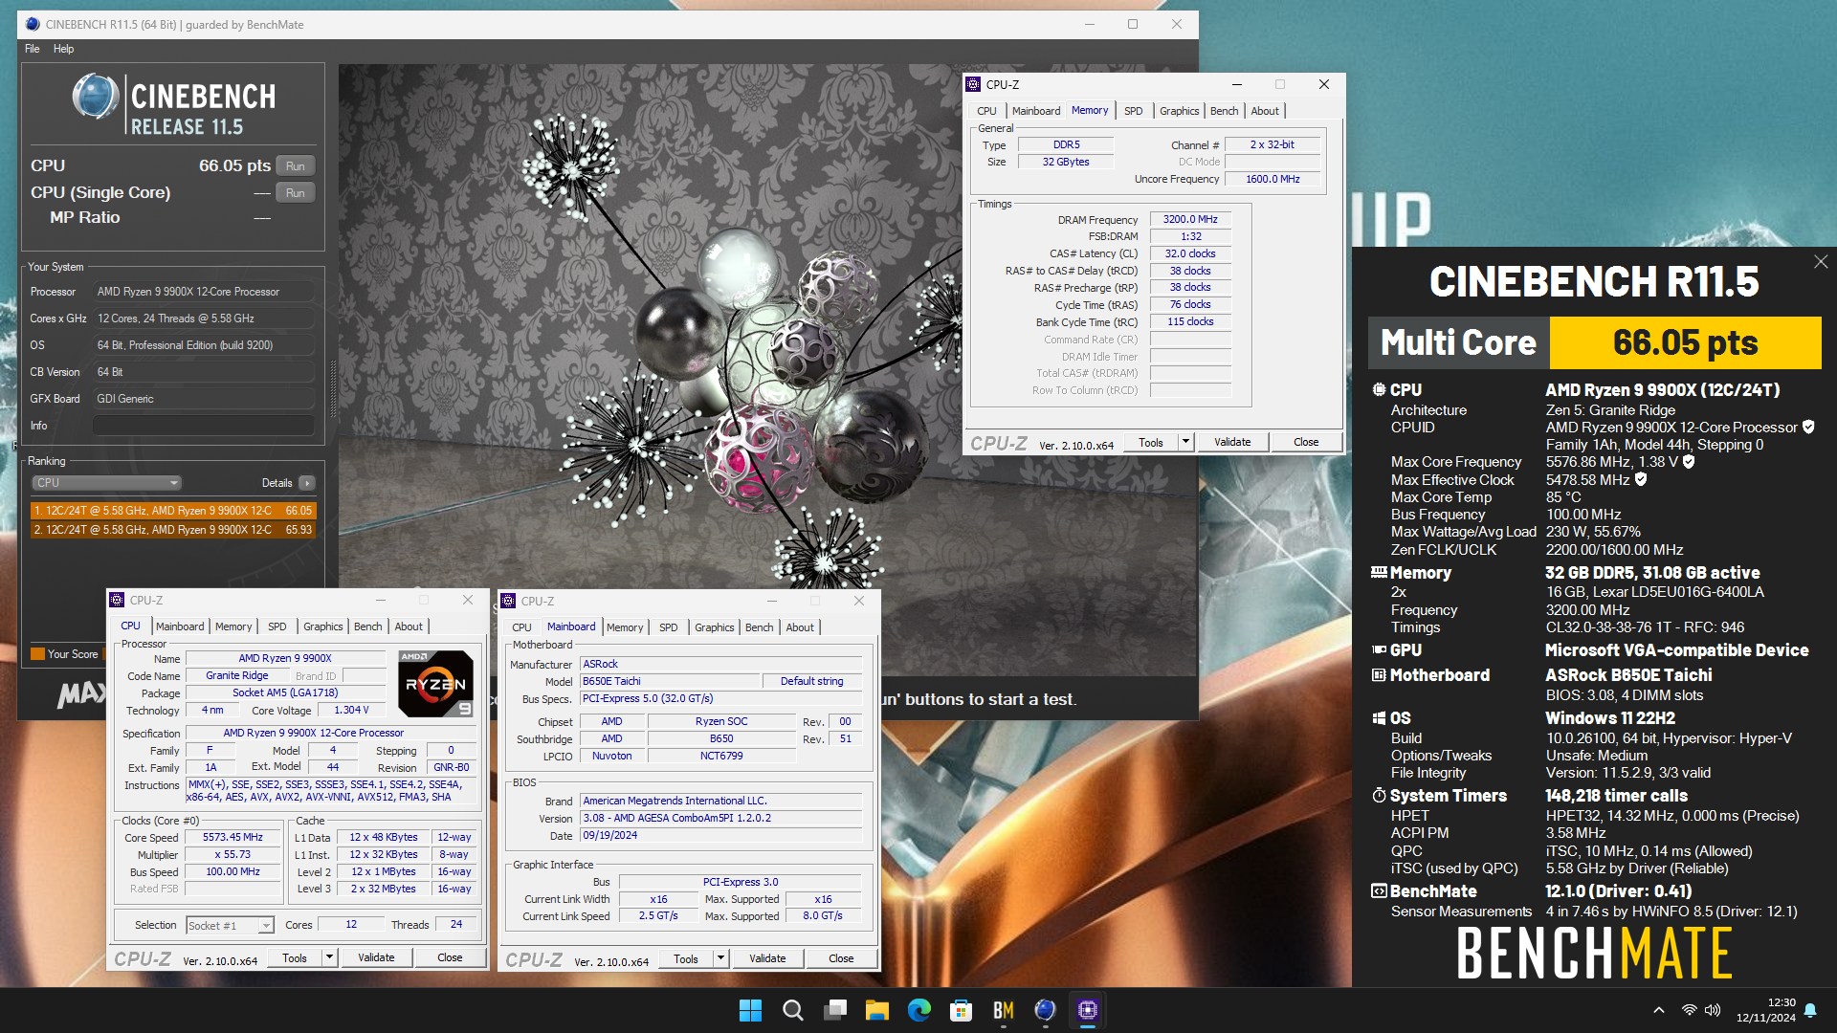Open notification bell icon
Image resolution: width=1837 pixels, height=1033 pixels.
1810,1010
